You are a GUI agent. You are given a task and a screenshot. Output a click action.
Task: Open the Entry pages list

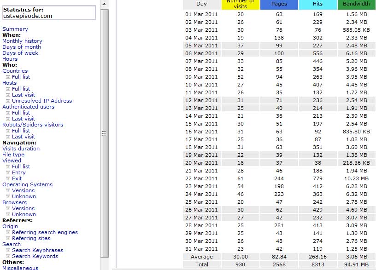19,172
